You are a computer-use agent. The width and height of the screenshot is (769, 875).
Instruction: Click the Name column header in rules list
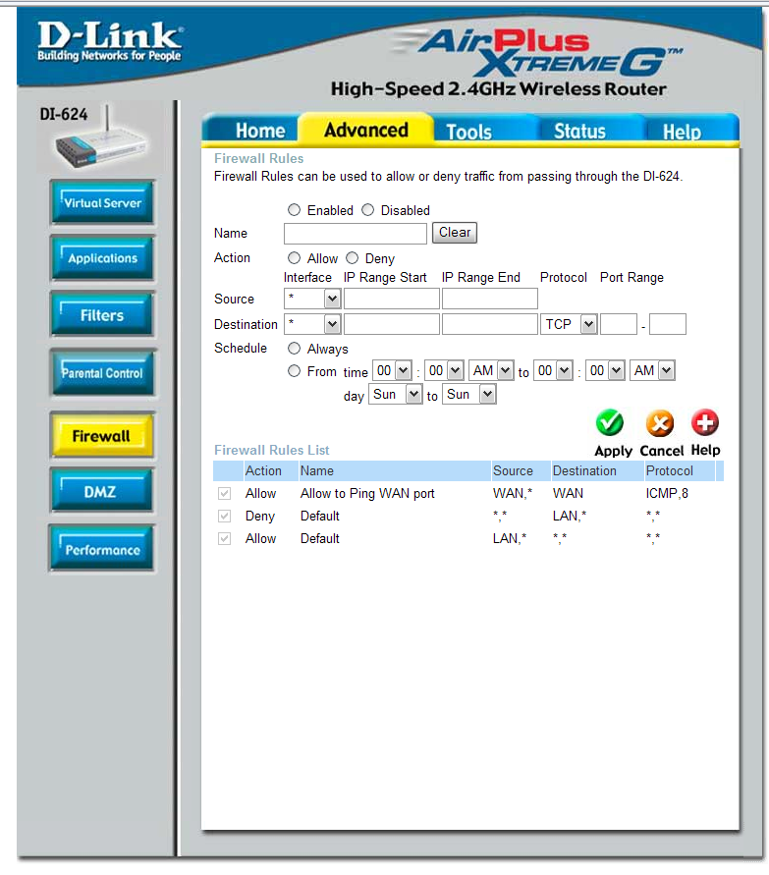tap(317, 471)
